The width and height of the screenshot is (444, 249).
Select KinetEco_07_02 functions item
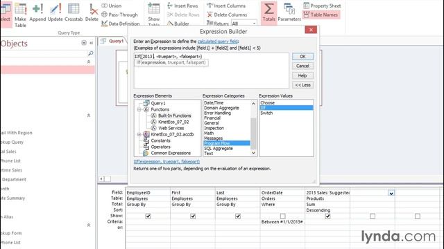coord(173,122)
